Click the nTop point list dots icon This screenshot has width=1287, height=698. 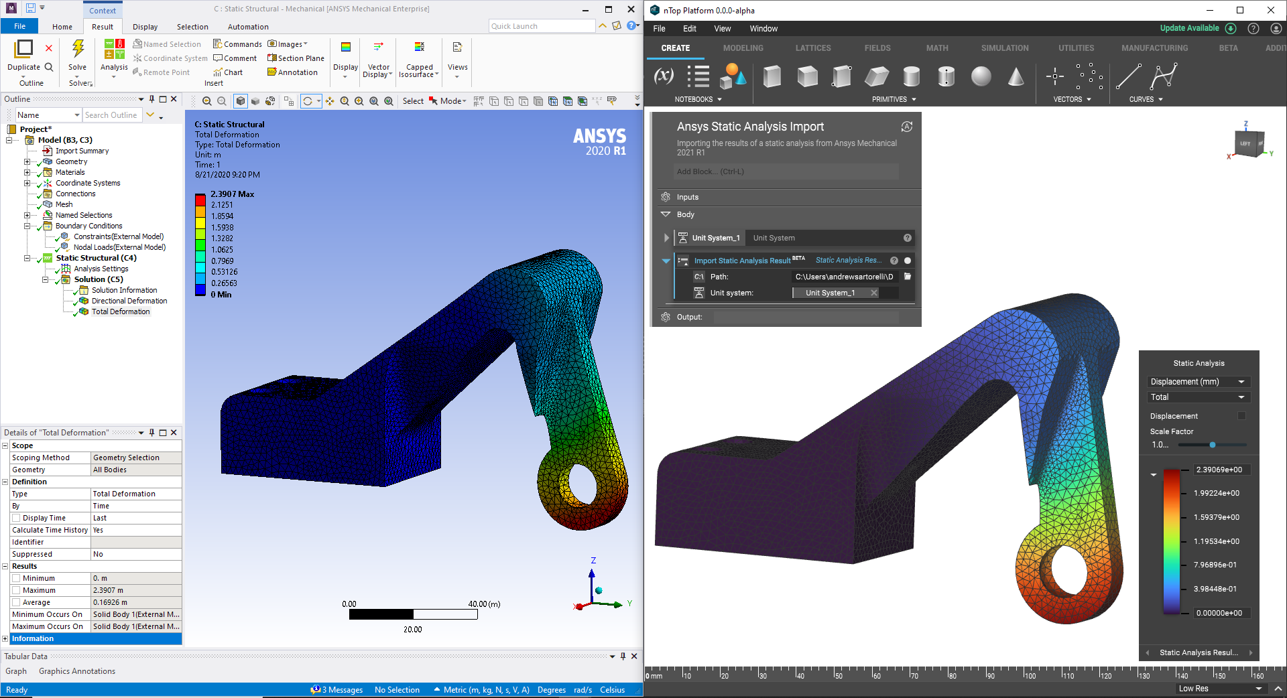(x=1089, y=76)
